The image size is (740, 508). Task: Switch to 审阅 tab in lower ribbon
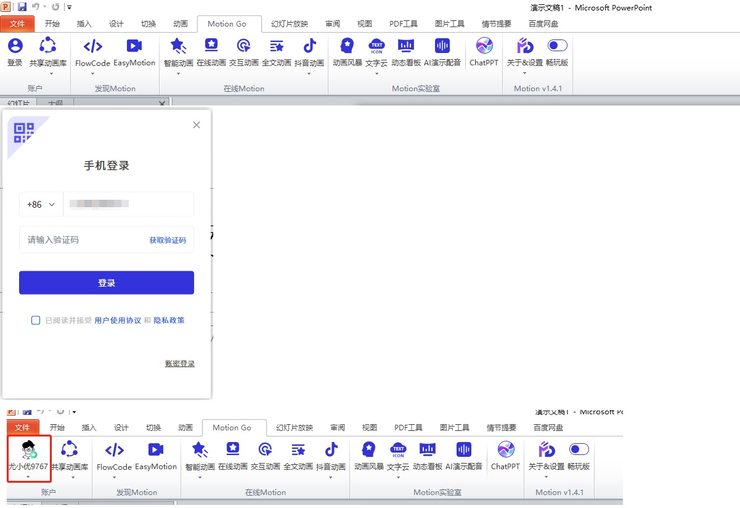click(338, 427)
